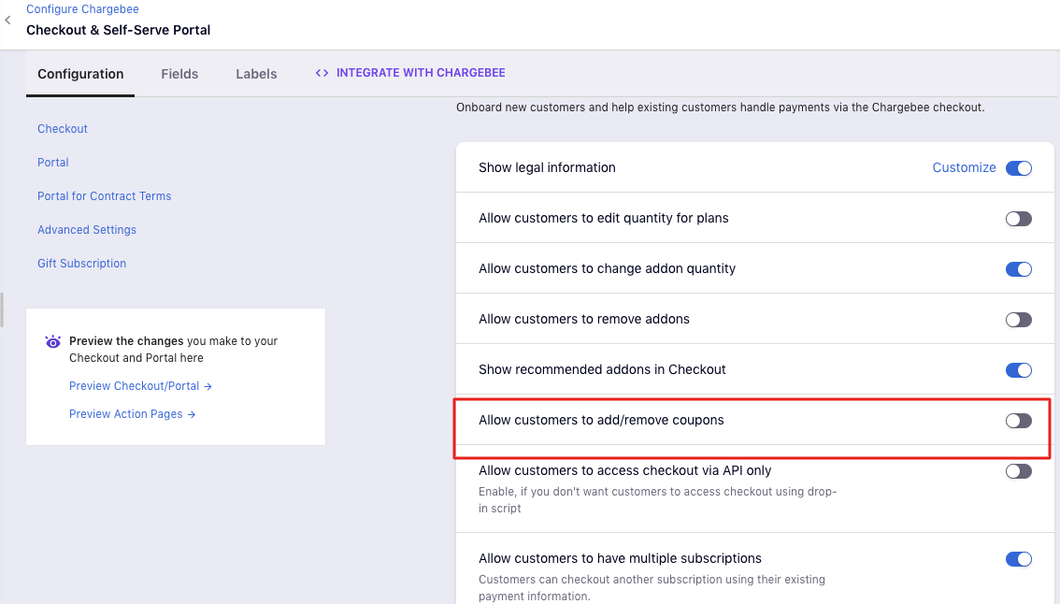Open Advanced Settings in sidebar

87,230
